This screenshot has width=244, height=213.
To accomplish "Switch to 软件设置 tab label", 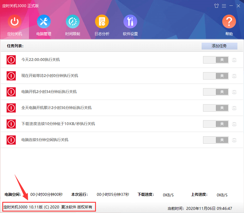I will coord(130,34).
